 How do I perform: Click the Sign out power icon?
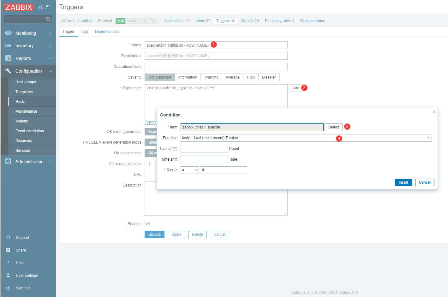click(x=8, y=288)
